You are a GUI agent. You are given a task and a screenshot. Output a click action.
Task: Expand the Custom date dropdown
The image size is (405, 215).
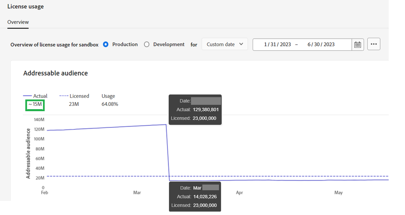pos(225,44)
